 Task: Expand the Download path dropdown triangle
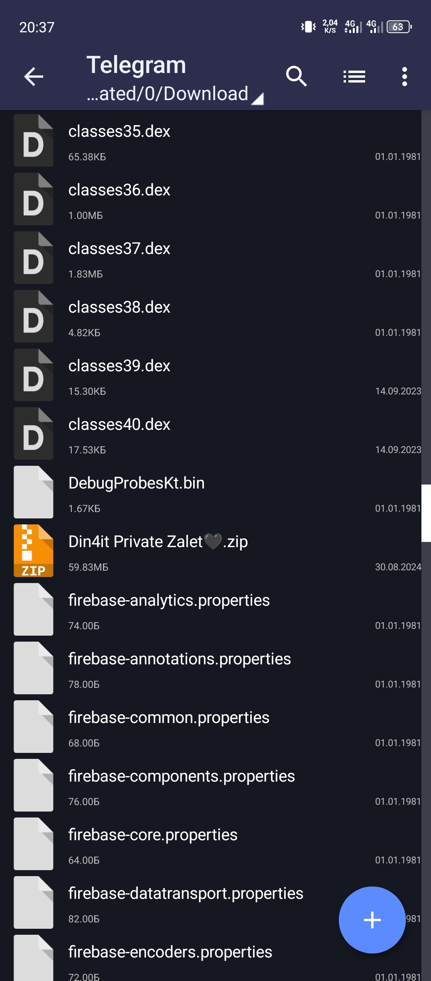point(257,98)
